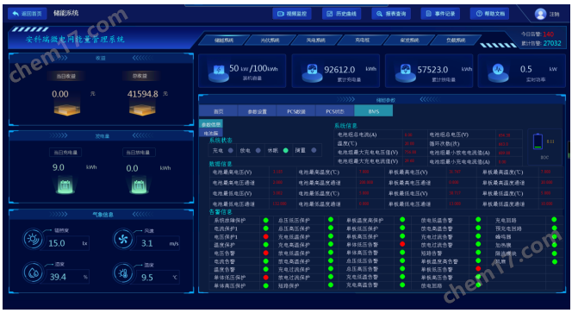Open 视频监控 video monitoring
The height and width of the screenshot is (313, 572).
point(292,14)
